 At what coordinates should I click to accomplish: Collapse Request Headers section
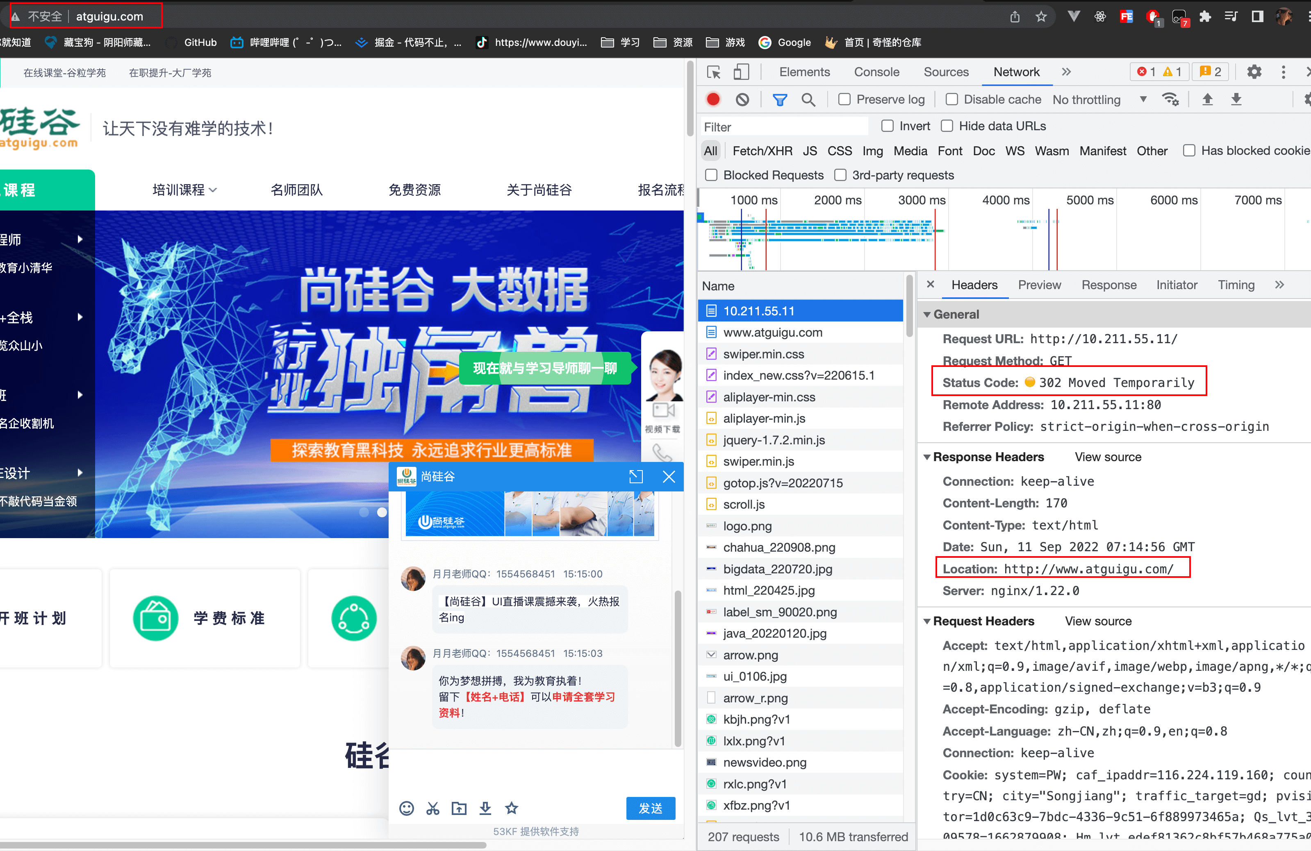(x=927, y=621)
